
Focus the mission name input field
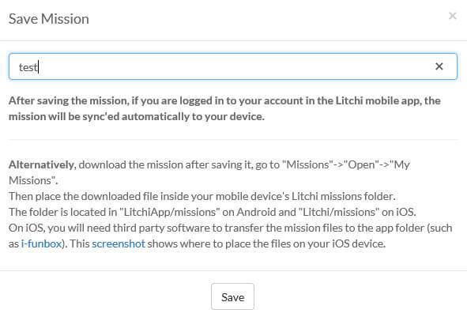coord(233,66)
